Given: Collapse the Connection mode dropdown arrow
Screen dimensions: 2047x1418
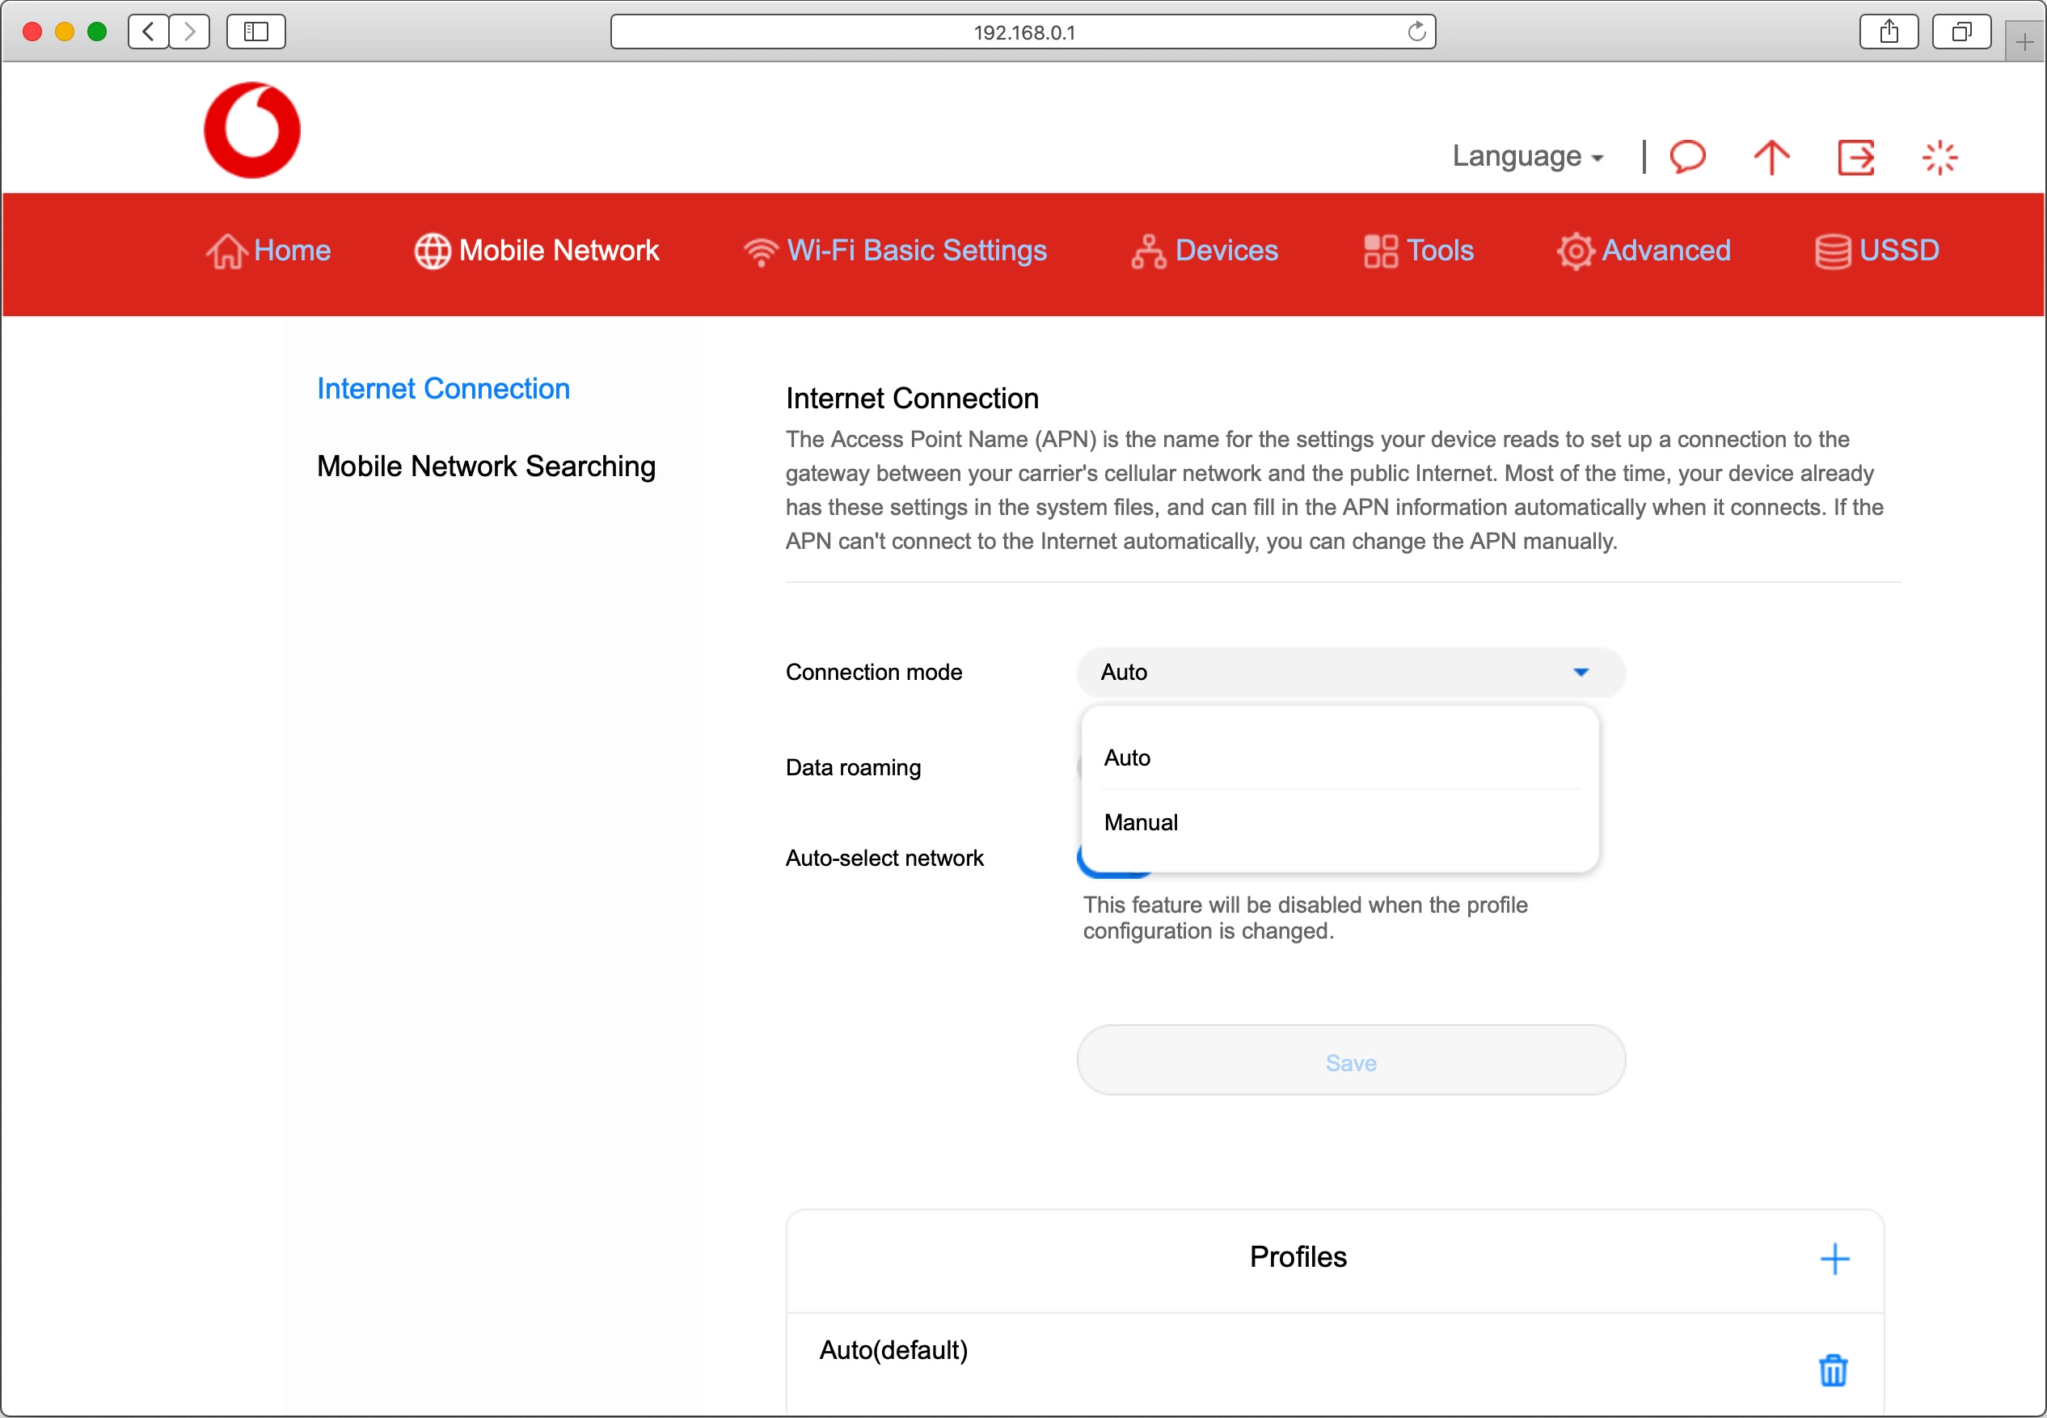Looking at the screenshot, I should [1580, 673].
